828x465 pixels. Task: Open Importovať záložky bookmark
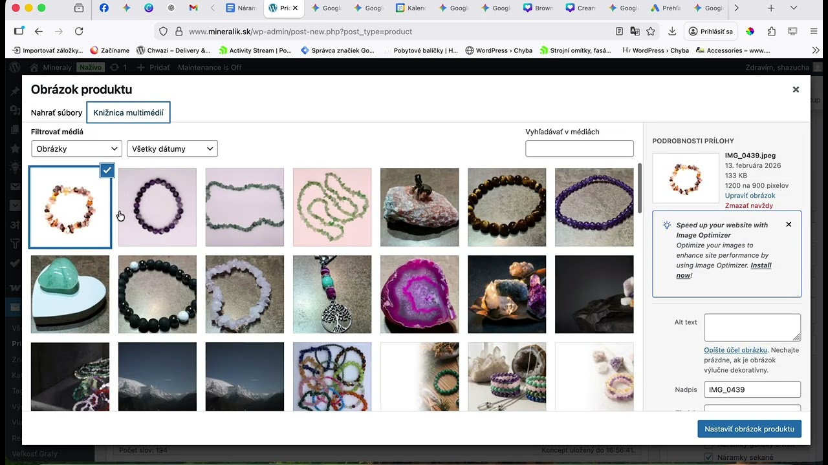(x=48, y=50)
